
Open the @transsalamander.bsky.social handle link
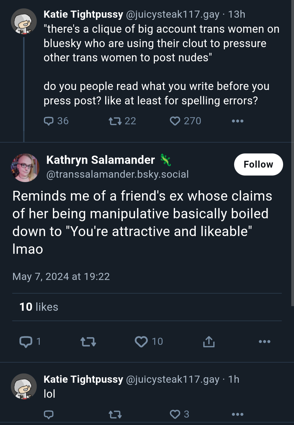tap(117, 174)
